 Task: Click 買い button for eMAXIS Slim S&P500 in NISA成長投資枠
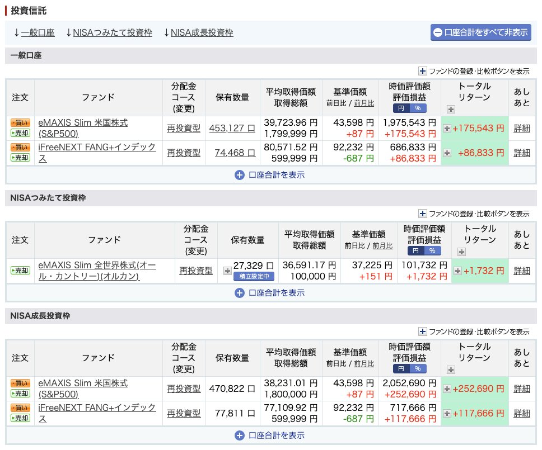pyautogui.click(x=20, y=383)
